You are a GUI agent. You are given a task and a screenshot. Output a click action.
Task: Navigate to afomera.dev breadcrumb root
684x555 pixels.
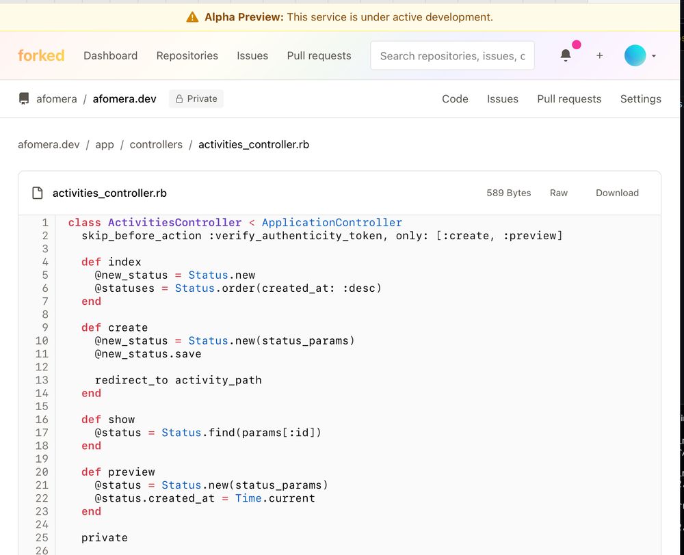click(49, 144)
